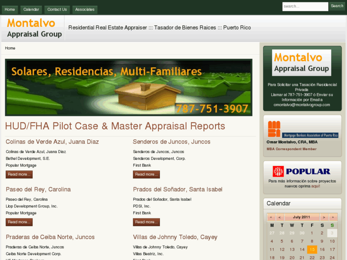Click the 'Senderos Development, Corp.' text
The width and height of the screenshot is (347, 260).
click(x=159, y=159)
